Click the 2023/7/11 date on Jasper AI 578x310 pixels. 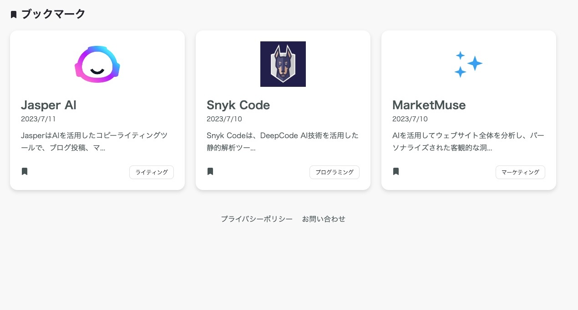38,119
